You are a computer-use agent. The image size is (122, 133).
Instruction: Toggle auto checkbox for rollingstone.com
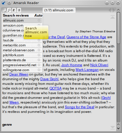[x=39, y=70]
